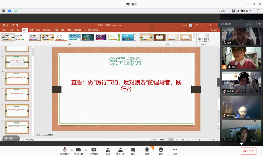Select slide 6 thumbnail

click(x=17, y=127)
